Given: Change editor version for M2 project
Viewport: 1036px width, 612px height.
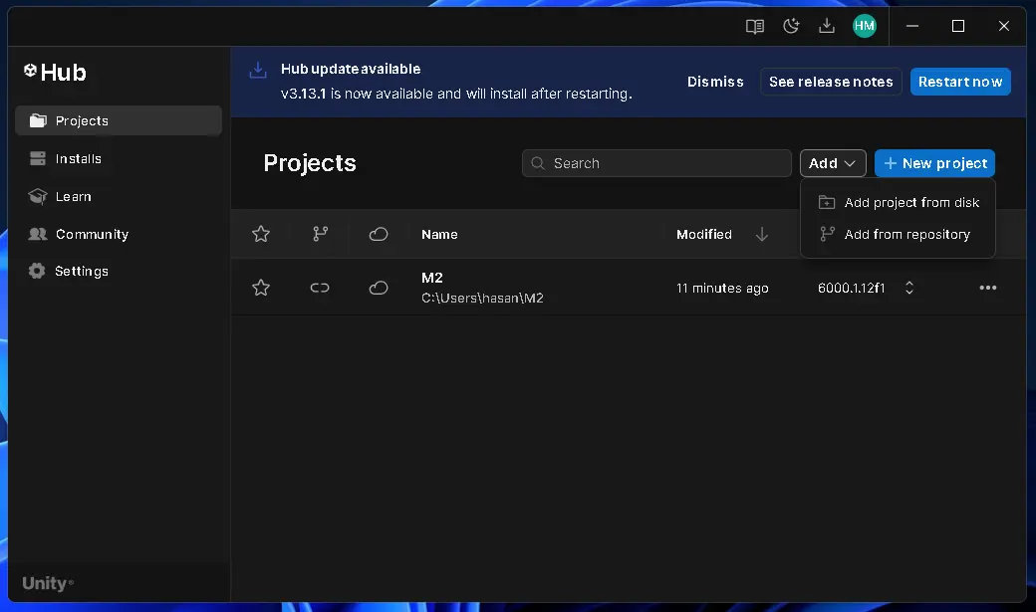Looking at the screenshot, I should coord(909,288).
